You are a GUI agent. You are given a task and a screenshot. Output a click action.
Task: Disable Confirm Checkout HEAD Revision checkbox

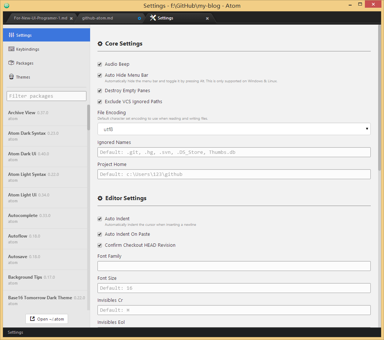coord(100,245)
